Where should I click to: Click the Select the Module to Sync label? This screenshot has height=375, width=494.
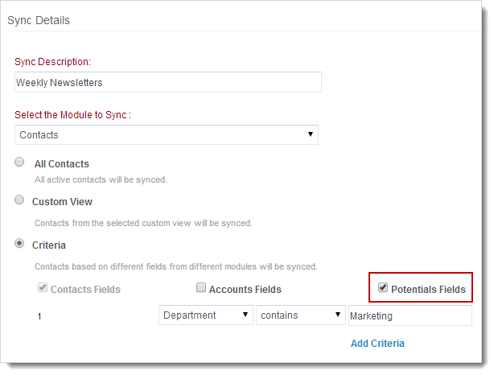pos(72,115)
